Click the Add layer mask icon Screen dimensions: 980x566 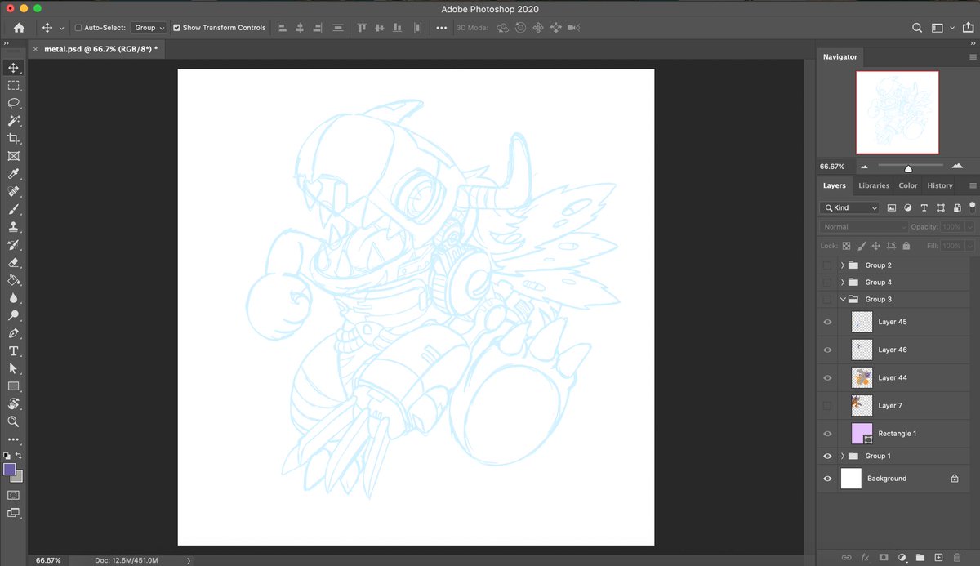tap(883, 557)
